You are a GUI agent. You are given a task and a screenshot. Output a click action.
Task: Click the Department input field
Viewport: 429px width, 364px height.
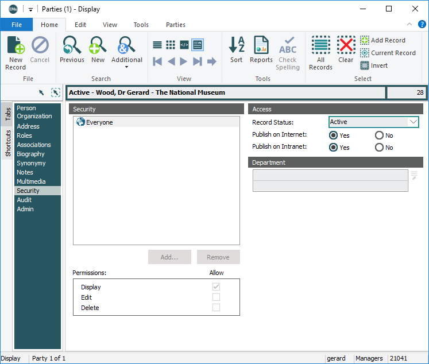pos(330,175)
